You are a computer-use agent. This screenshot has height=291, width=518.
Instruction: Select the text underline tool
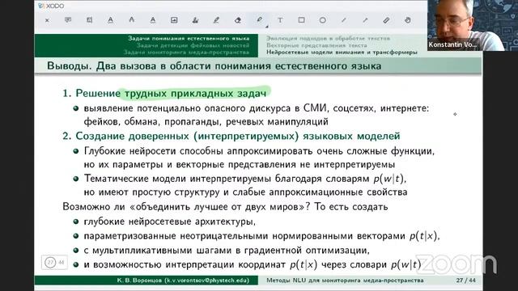pos(110,20)
